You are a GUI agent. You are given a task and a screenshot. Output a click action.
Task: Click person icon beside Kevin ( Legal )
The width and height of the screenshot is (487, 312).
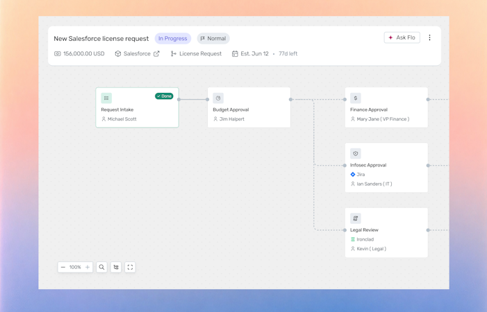click(352, 248)
